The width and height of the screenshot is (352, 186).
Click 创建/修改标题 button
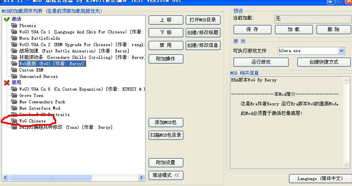tap(203, 33)
